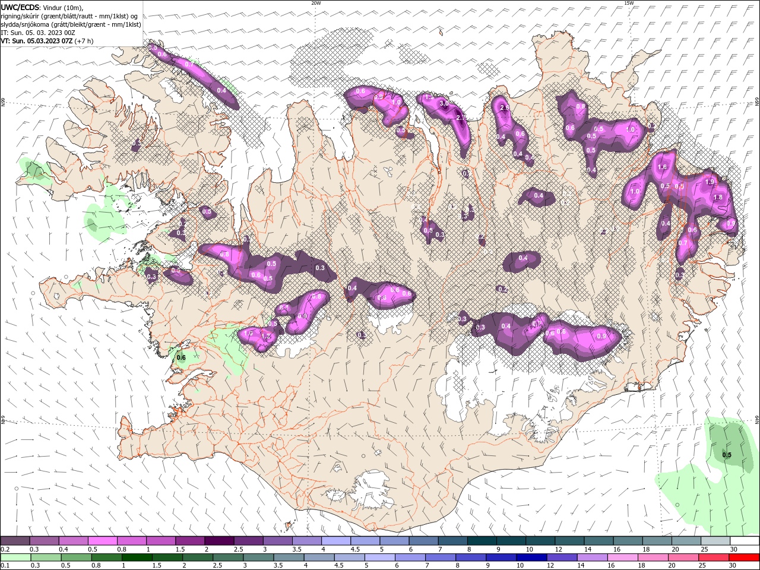Click the dark purple 2 swatch in upper legend

219,541
